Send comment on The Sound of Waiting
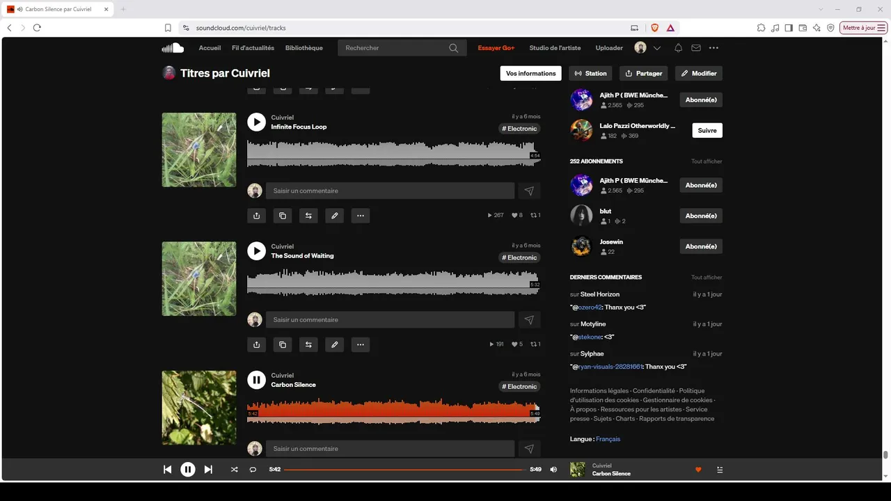Image resolution: width=891 pixels, height=501 pixels. click(x=529, y=320)
